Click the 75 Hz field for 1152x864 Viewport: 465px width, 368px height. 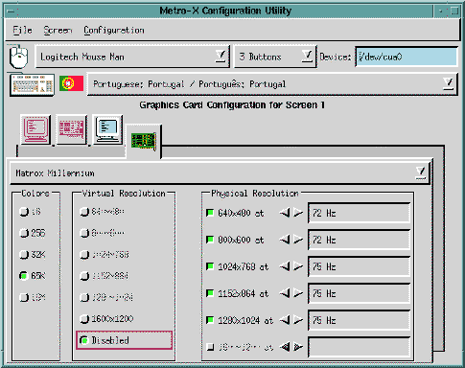(x=359, y=293)
